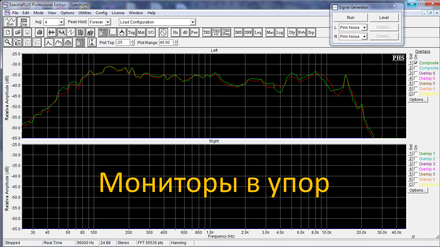440x247 pixels.
Task: Select the magnifier zoom tool
Action: [8, 42]
